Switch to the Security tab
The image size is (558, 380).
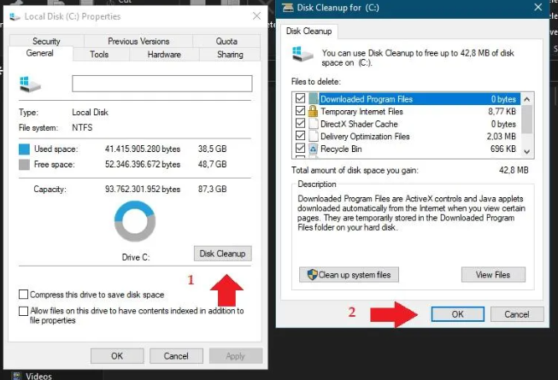[46, 41]
